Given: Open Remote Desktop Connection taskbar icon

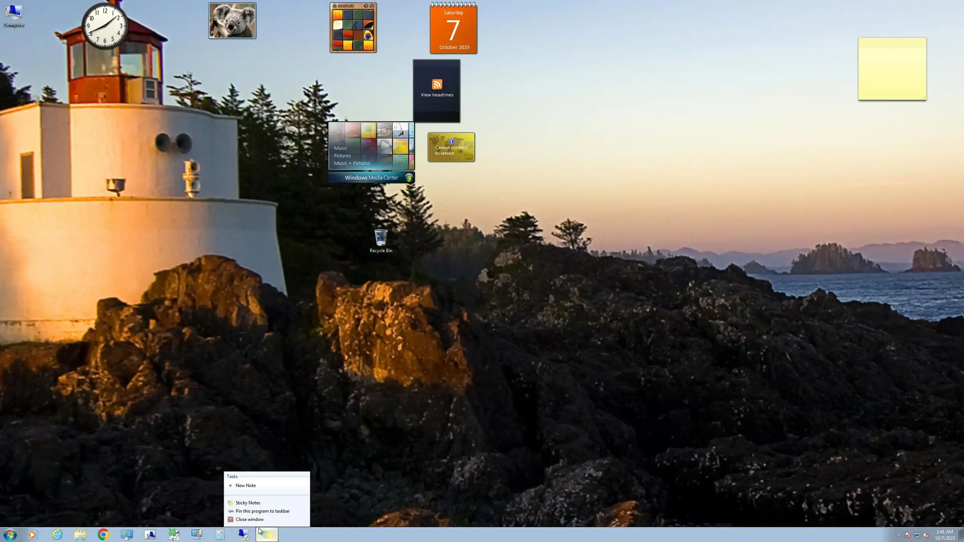Looking at the screenshot, I should click(x=244, y=534).
